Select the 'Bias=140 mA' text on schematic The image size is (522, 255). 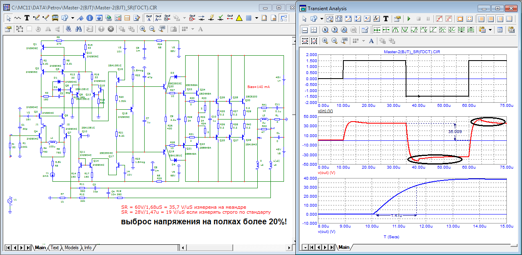click(x=259, y=87)
